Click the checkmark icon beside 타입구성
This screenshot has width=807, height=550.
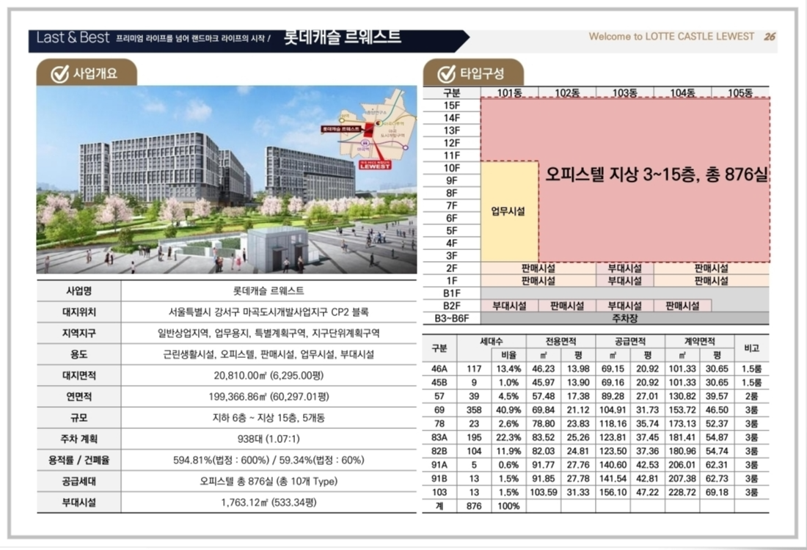(x=446, y=73)
